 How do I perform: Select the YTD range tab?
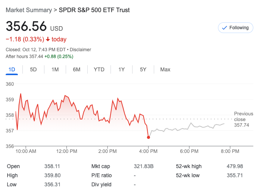(99, 69)
